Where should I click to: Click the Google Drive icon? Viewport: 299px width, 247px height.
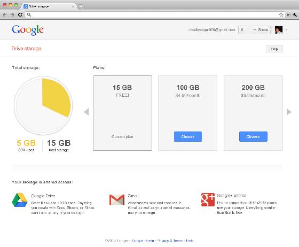point(20,200)
